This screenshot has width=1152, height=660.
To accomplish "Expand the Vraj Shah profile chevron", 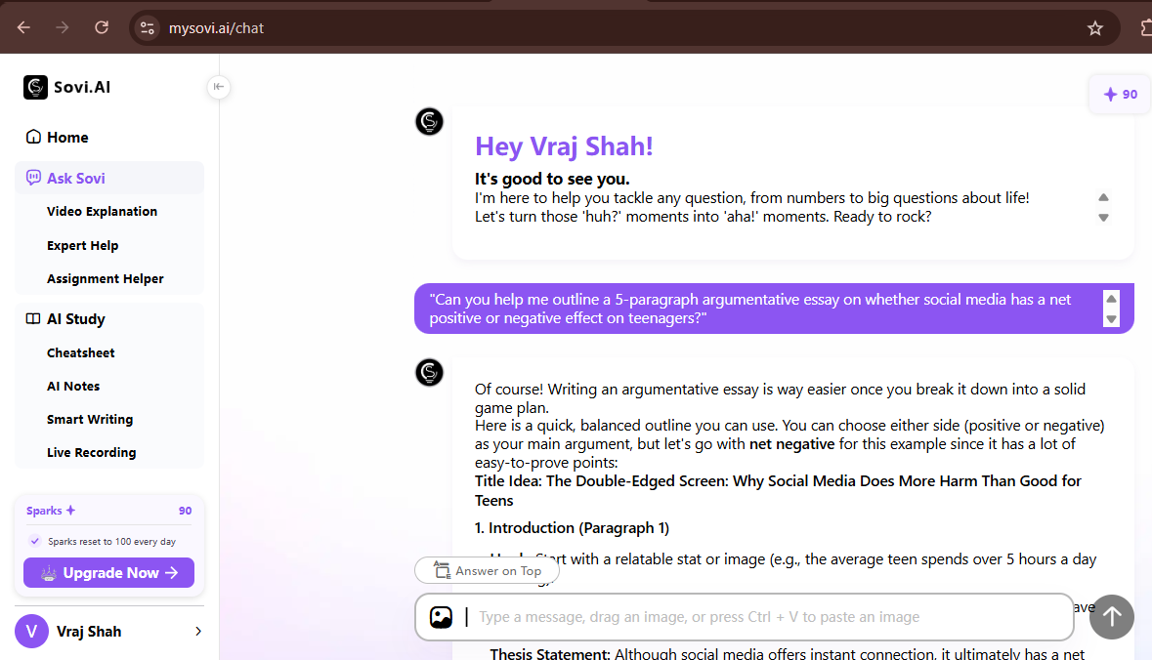I will pyautogui.click(x=197, y=632).
